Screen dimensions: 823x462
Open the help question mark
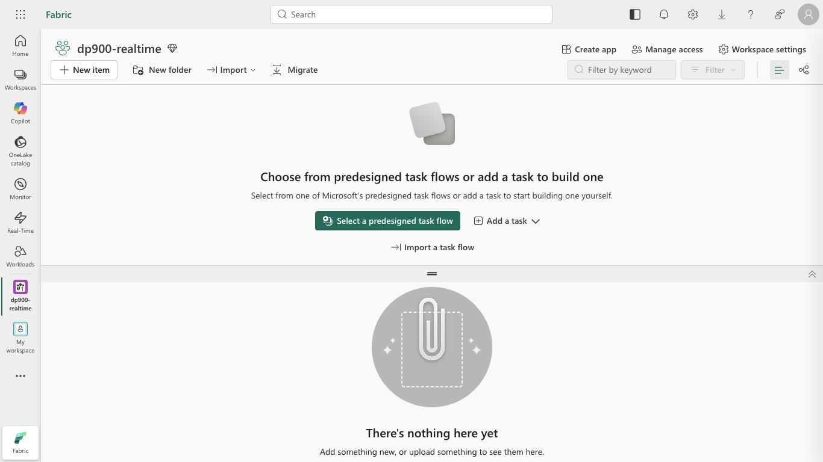click(751, 14)
